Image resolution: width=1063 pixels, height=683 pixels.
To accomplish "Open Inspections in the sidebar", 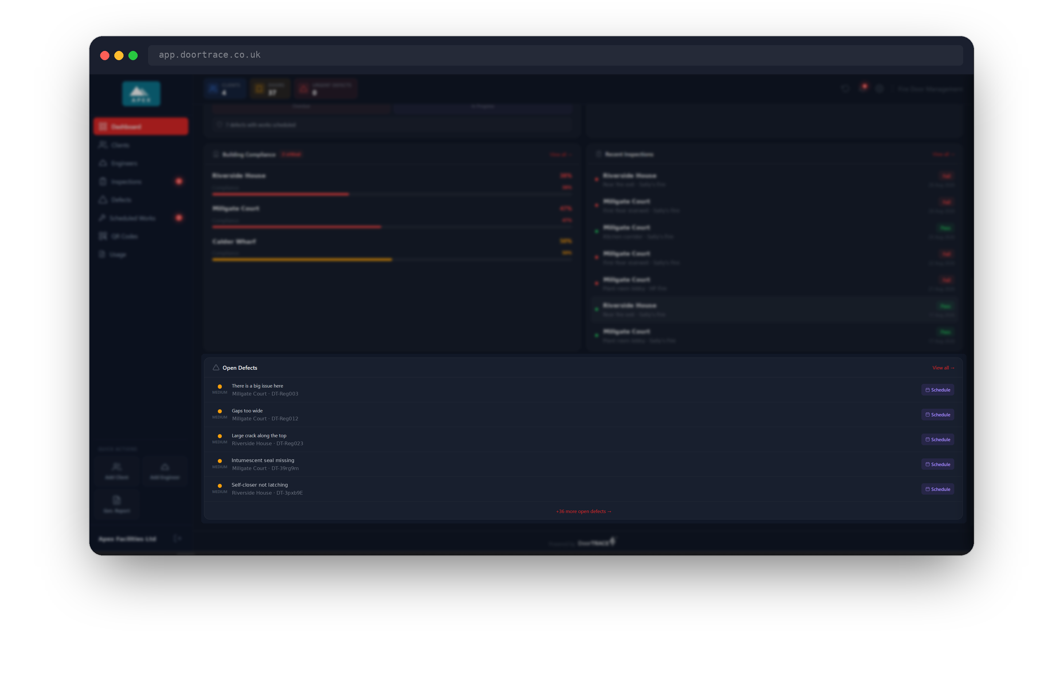I will point(141,181).
